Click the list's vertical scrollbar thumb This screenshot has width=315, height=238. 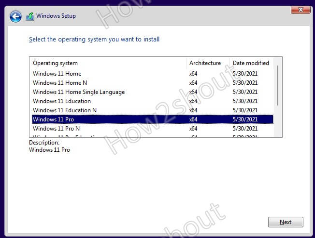pyautogui.click(x=278, y=85)
